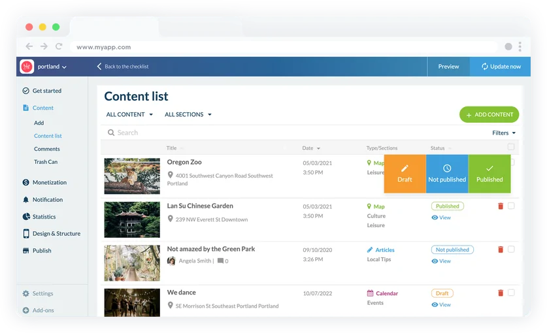Click the Monetization dollar icon in sidebar
This screenshot has height=333, width=547.
26,183
